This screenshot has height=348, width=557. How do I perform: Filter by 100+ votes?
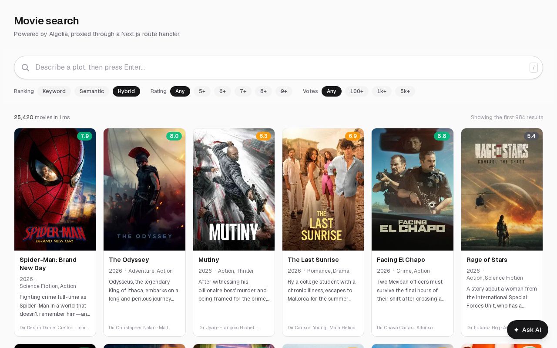(357, 91)
